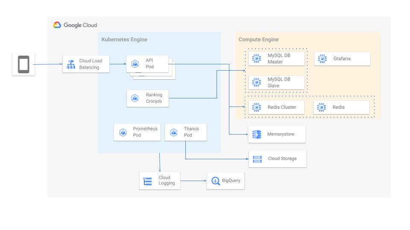
Task: Select the "MySQL DB Master" label
Action: pos(279,58)
